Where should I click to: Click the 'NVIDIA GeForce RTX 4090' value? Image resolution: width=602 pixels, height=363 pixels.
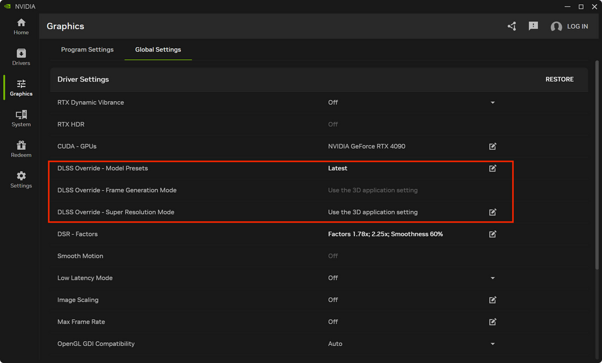[x=367, y=146]
